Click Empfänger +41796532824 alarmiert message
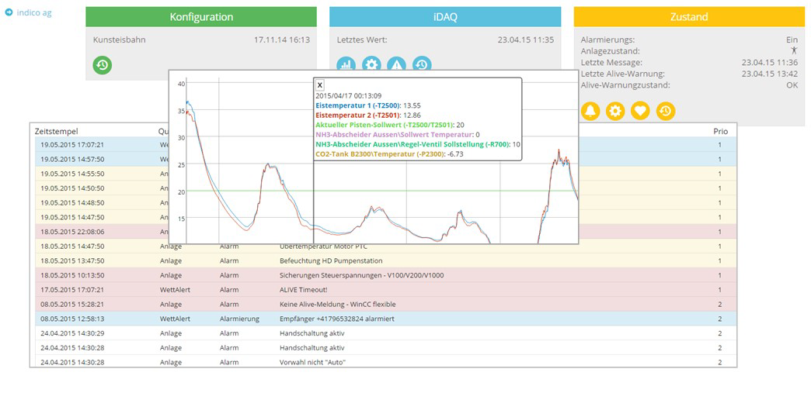 tap(336, 319)
